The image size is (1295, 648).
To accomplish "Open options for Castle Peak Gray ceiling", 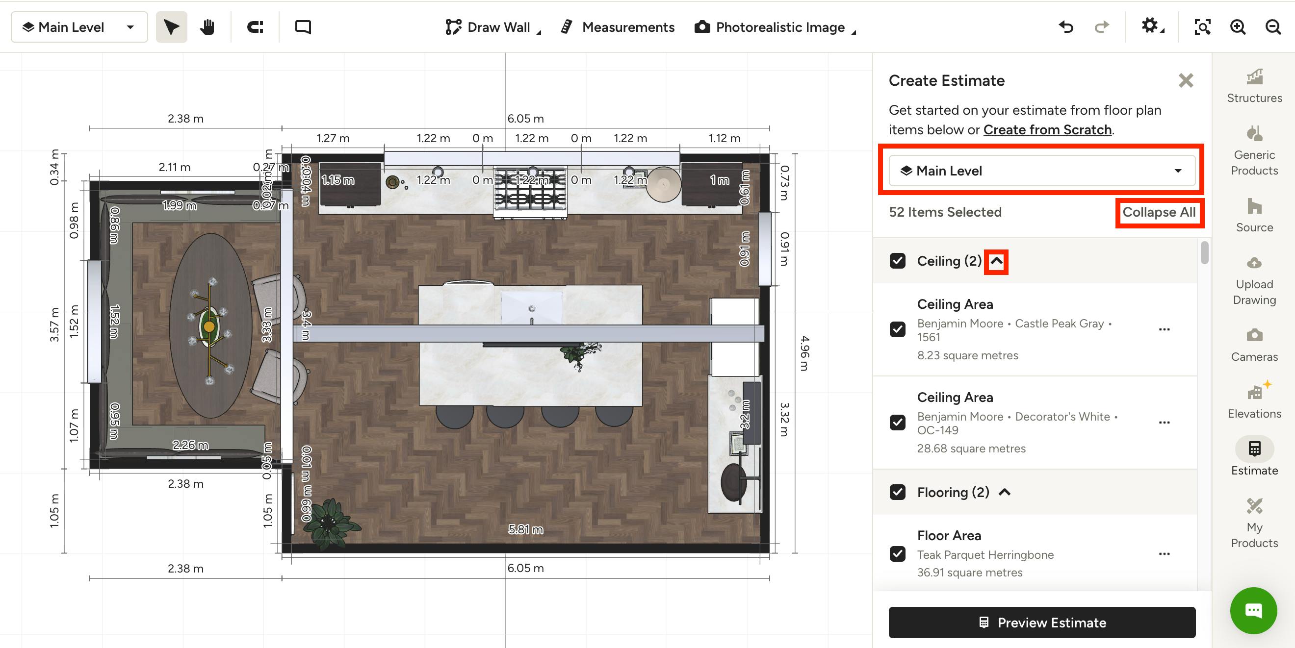I will pyautogui.click(x=1164, y=329).
